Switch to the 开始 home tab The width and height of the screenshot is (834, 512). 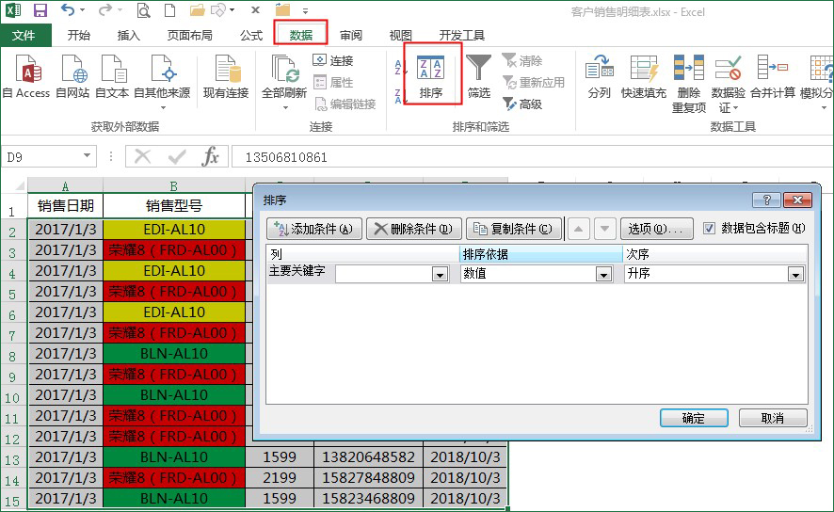point(79,36)
